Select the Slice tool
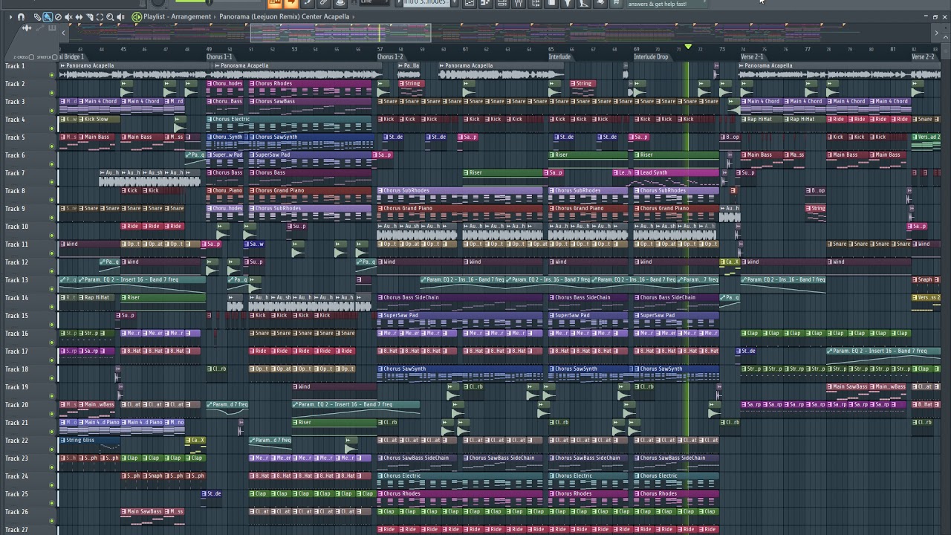The width and height of the screenshot is (951, 535). point(89,16)
